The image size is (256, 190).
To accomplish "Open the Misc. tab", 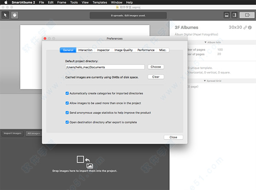I will tap(163, 50).
